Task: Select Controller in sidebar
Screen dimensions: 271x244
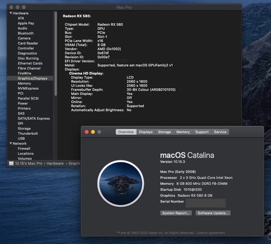Action: pos(26,49)
